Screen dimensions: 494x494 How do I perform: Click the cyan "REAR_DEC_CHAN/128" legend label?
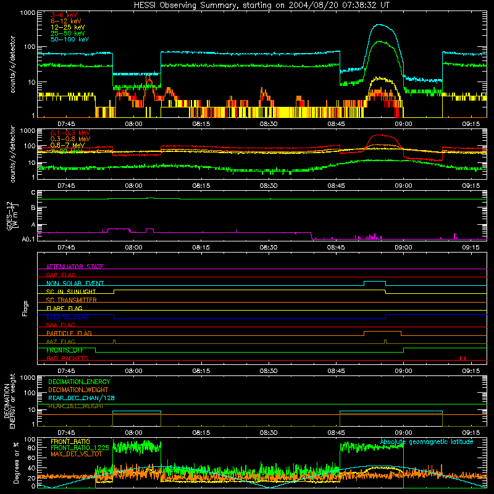point(82,398)
